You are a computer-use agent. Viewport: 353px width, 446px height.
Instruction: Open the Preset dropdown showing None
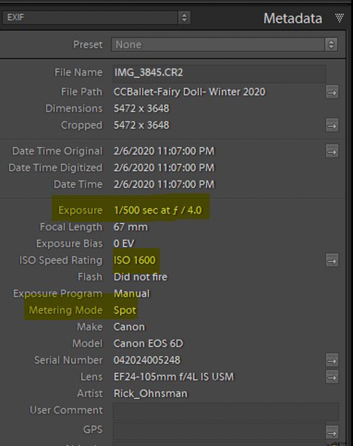tap(224, 45)
